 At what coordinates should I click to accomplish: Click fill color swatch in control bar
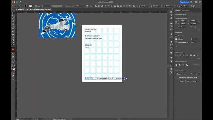pyautogui.click(x=25, y=6)
